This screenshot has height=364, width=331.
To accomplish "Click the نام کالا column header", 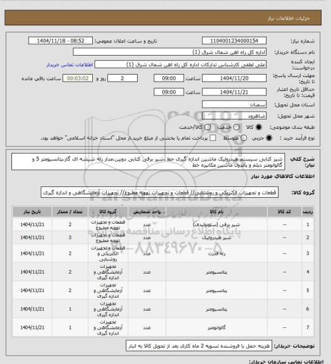I will pyautogui.click(x=216, y=212).
